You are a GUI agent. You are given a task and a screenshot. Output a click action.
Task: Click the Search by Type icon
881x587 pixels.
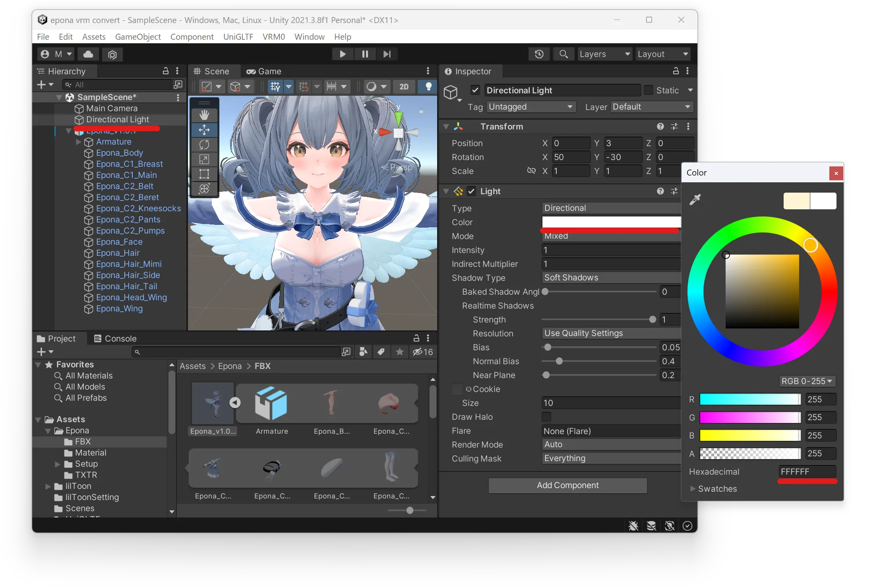click(363, 352)
